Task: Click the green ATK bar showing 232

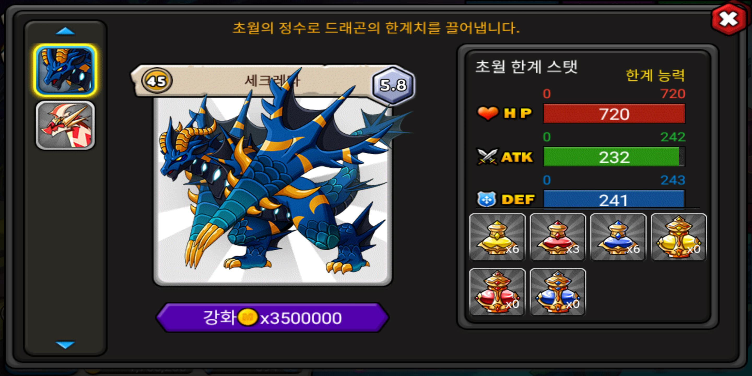Action: [x=614, y=157]
